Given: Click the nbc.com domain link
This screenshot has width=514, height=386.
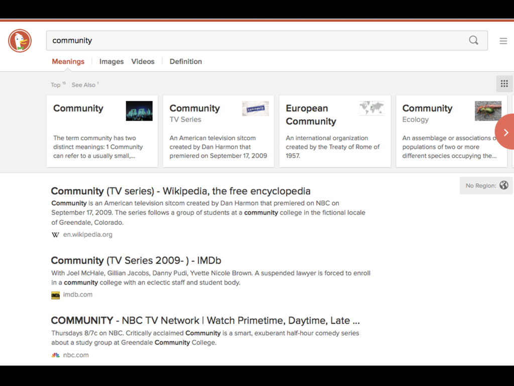Looking at the screenshot, I should [x=76, y=355].
